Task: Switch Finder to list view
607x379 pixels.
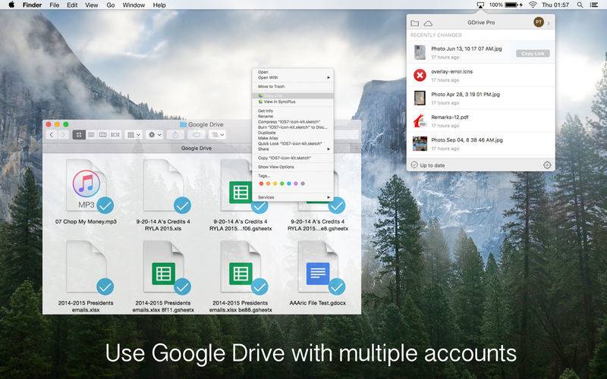Action: click(x=91, y=135)
